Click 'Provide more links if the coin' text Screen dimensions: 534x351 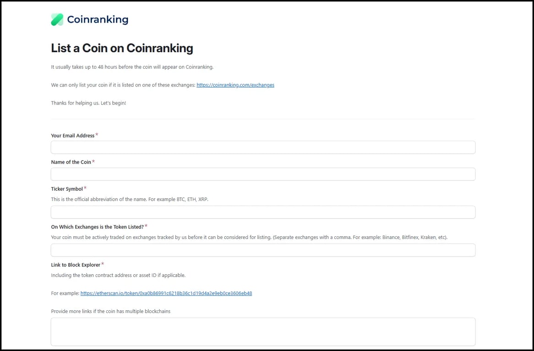point(111,311)
